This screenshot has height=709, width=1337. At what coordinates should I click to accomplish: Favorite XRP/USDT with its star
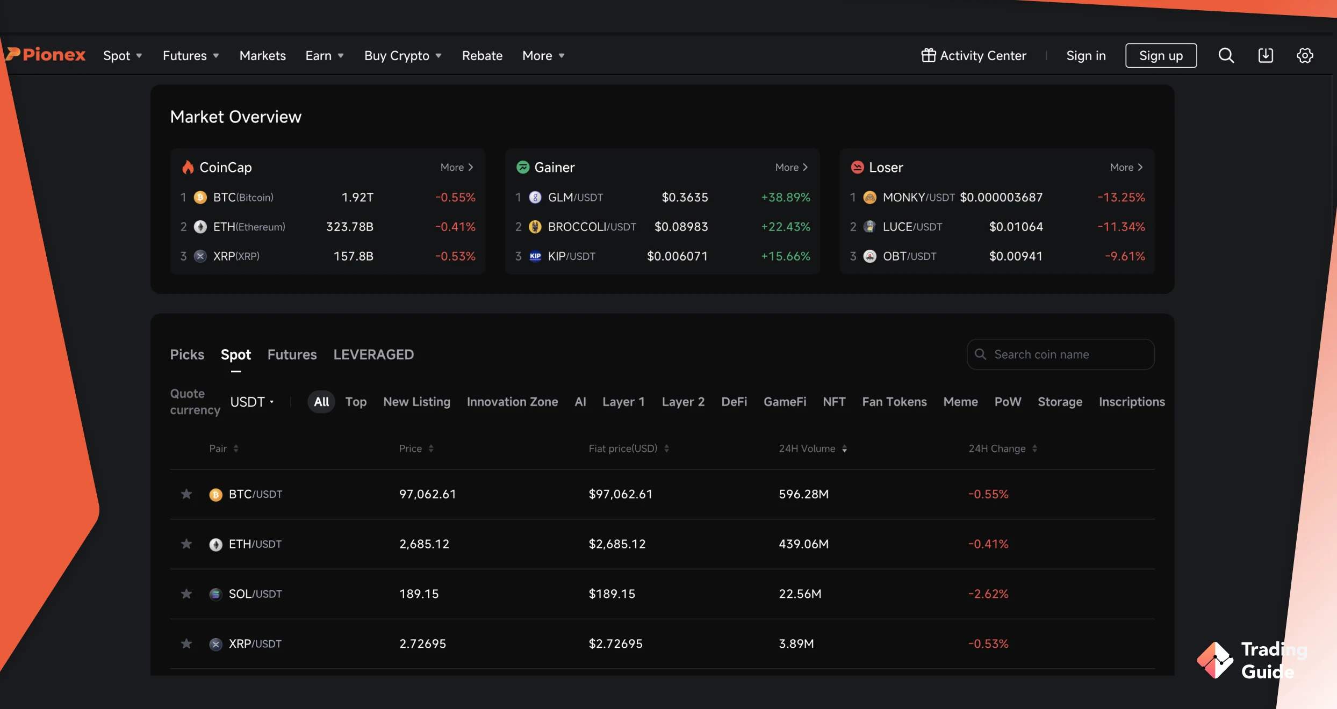186,643
